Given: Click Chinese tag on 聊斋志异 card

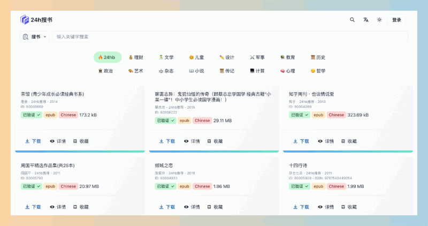Looking at the screenshot, I should [202, 120].
